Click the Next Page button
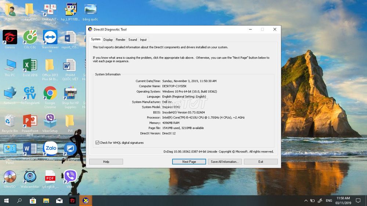The width and height of the screenshot is (367, 206). coord(189,162)
